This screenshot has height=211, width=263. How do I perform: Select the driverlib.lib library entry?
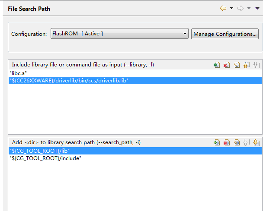135,81
